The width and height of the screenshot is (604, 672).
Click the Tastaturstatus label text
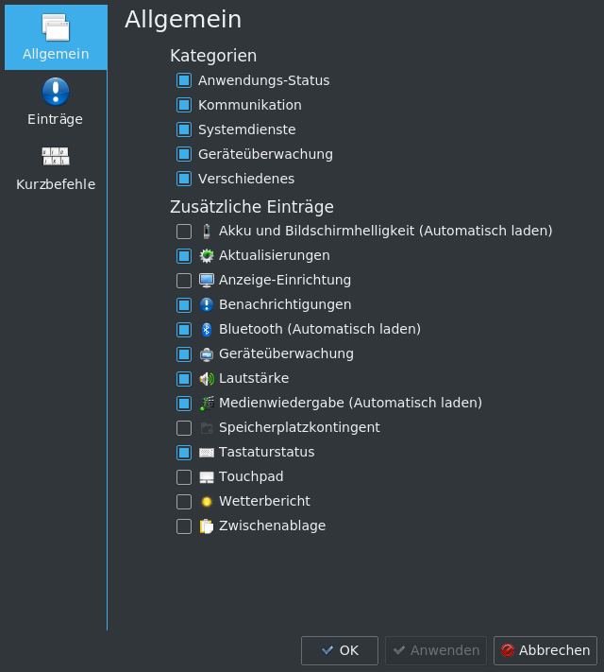[x=267, y=452]
